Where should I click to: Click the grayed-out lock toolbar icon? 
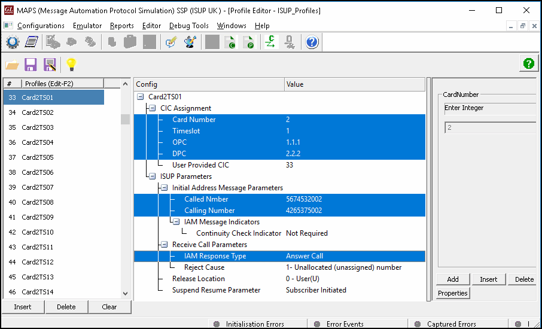click(x=290, y=42)
